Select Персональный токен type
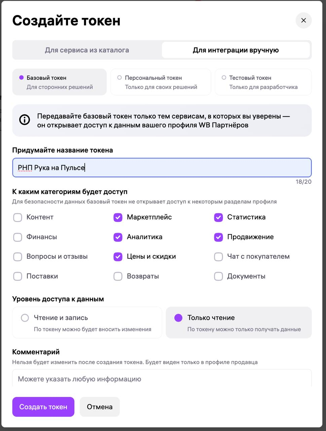 [161, 82]
